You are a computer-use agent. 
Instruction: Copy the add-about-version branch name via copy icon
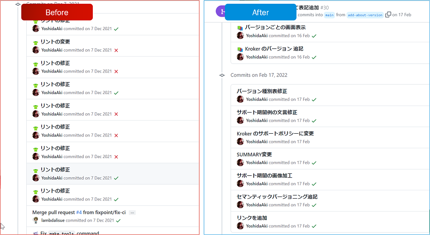pos(388,14)
